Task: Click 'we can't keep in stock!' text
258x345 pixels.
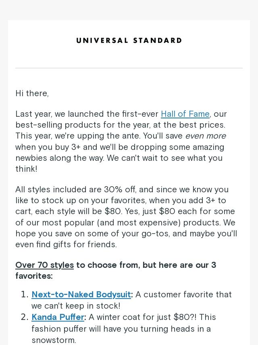Action: [76, 306]
